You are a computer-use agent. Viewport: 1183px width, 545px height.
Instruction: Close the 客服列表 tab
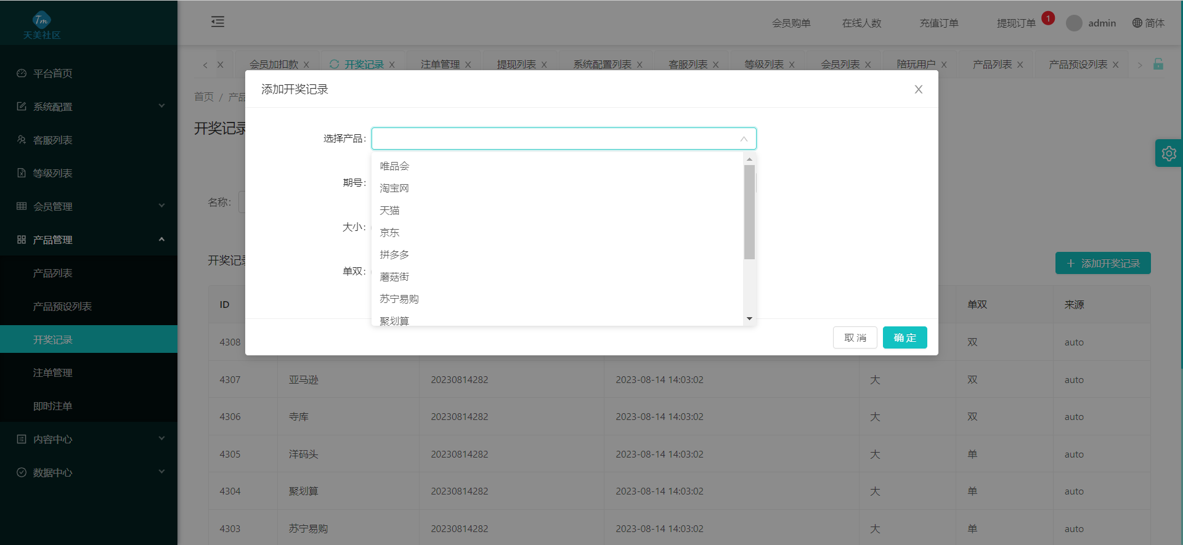(715, 65)
